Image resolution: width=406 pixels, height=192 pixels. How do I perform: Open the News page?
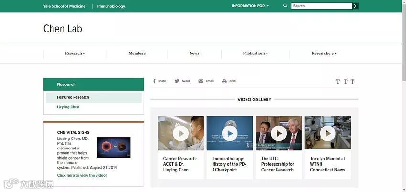pyautogui.click(x=194, y=53)
